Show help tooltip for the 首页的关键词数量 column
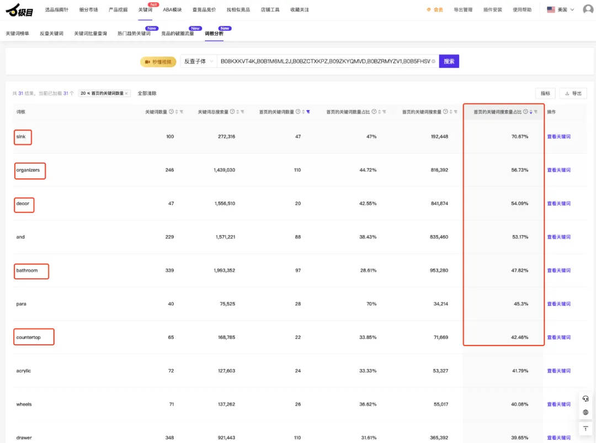 298,112
